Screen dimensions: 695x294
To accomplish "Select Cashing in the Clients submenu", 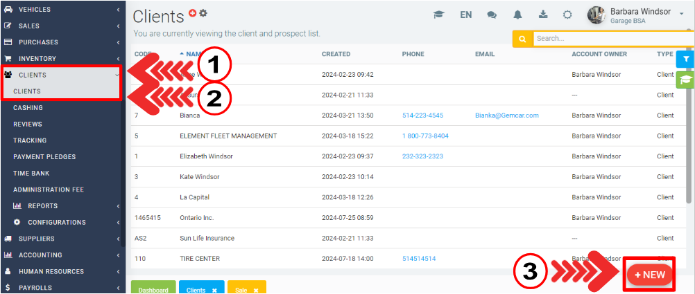I will coord(28,108).
